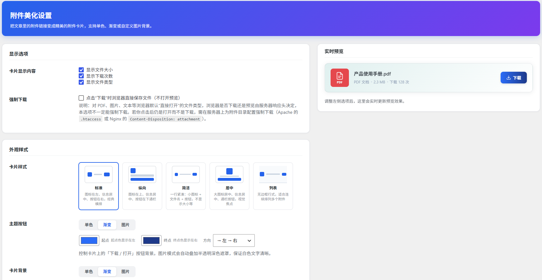The image size is (542, 280).
Task: Uncheck the 显示下载次数 checkbox
Action: [81, 76]
